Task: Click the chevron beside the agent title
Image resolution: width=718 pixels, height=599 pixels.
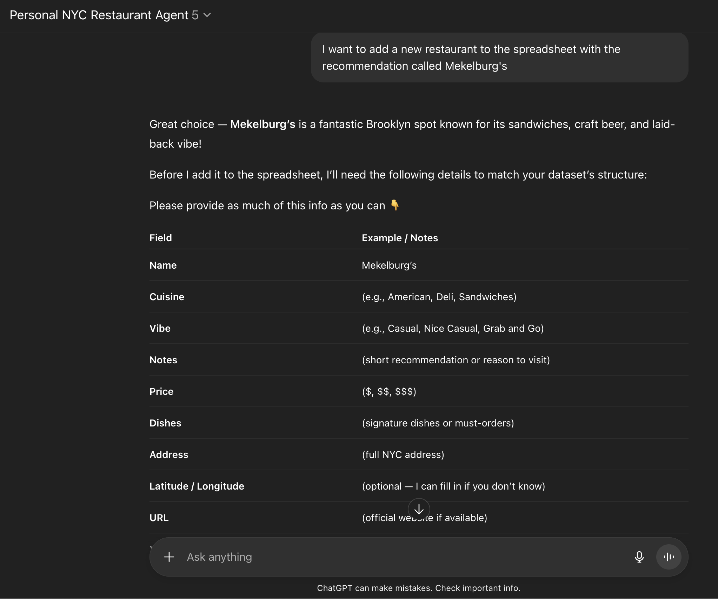Action: pos(207,15)
